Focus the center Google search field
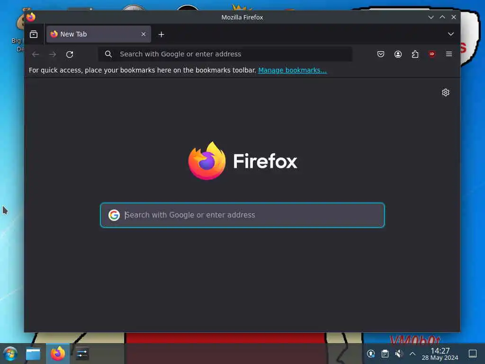This screenshot has height=364, width=485. tap(242, 215)
